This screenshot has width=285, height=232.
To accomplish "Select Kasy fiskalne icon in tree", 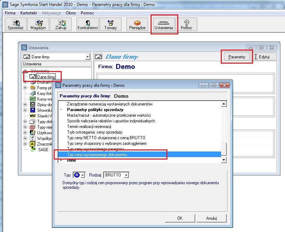I will 33,93.
